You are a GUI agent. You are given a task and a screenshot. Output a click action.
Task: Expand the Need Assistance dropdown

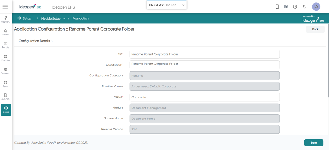tap(167, 5)
